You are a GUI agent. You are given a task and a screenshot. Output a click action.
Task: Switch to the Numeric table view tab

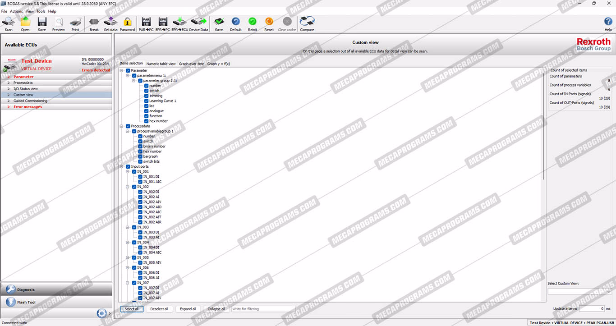pyautogui.click(x=161, y=64)
